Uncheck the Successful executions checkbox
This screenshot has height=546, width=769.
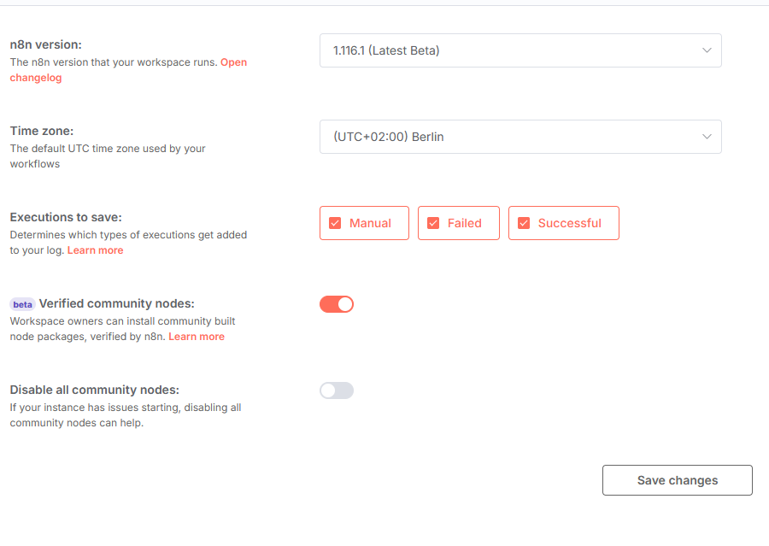coord(524,223)
